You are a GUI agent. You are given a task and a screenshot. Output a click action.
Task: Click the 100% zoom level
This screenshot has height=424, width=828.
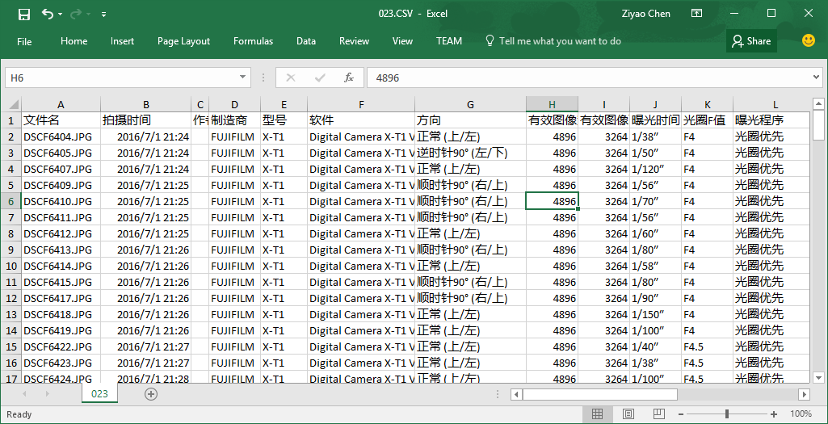click(801, 414)
